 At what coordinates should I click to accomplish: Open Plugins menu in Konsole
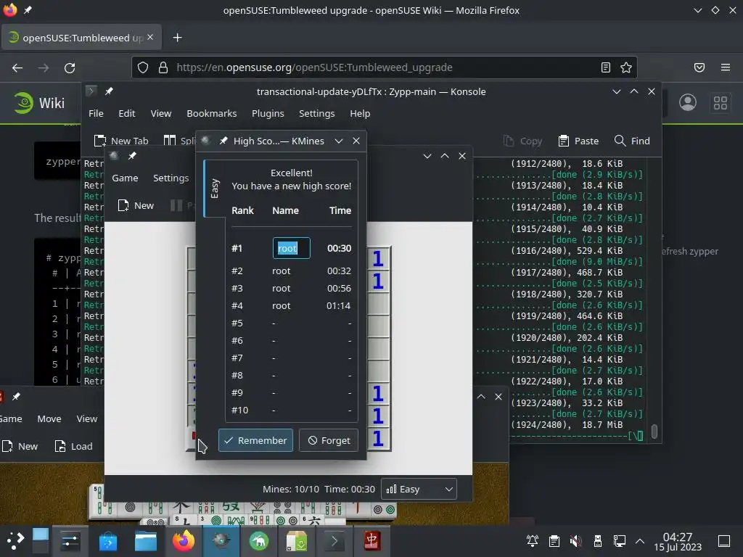(268, 114)
